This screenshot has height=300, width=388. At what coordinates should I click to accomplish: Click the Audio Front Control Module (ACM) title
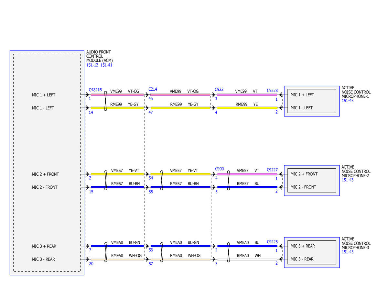pyautogui.click(x=100, y=56)
